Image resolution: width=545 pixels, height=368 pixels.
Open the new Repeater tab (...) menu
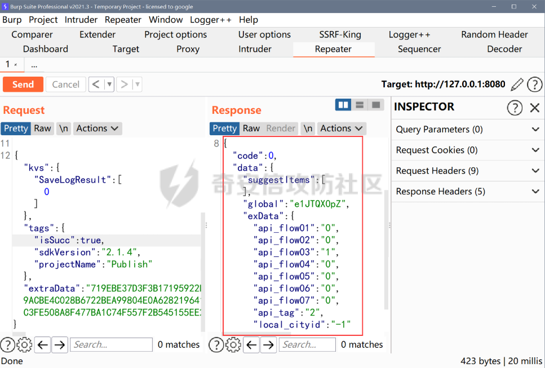pyautogui.click(x=34, y=65)
